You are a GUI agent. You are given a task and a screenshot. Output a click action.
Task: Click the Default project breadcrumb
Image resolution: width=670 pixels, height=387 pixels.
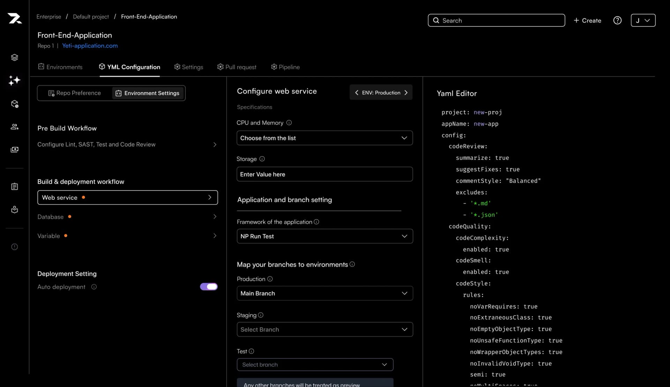coord(91,16)
